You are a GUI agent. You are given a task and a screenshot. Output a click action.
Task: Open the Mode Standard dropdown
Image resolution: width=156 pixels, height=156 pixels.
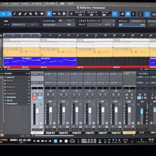[x=18, y=25]
